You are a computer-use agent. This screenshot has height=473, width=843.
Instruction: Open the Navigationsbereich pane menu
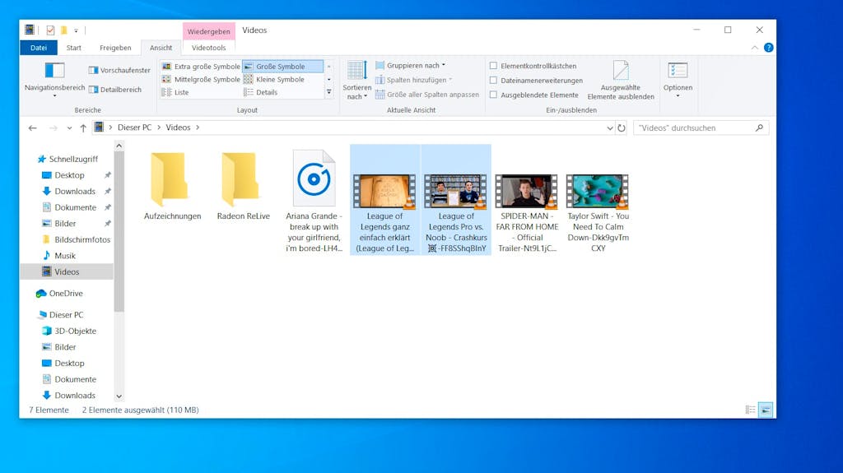click(x=54, y=80)
